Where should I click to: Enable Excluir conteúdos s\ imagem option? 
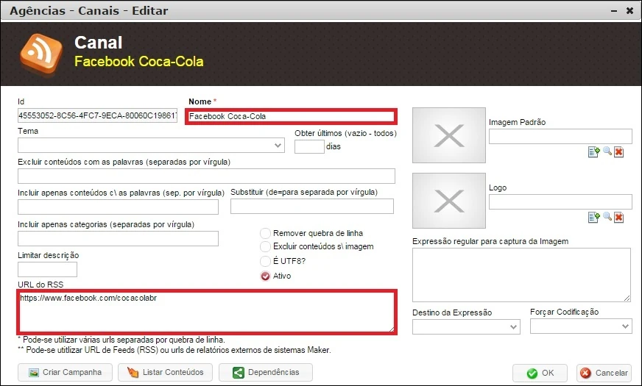[x=265, y=246]
